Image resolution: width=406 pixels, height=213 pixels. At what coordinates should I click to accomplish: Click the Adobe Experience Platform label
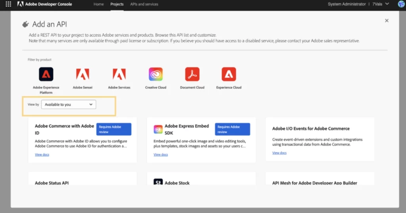pos(46,90)
